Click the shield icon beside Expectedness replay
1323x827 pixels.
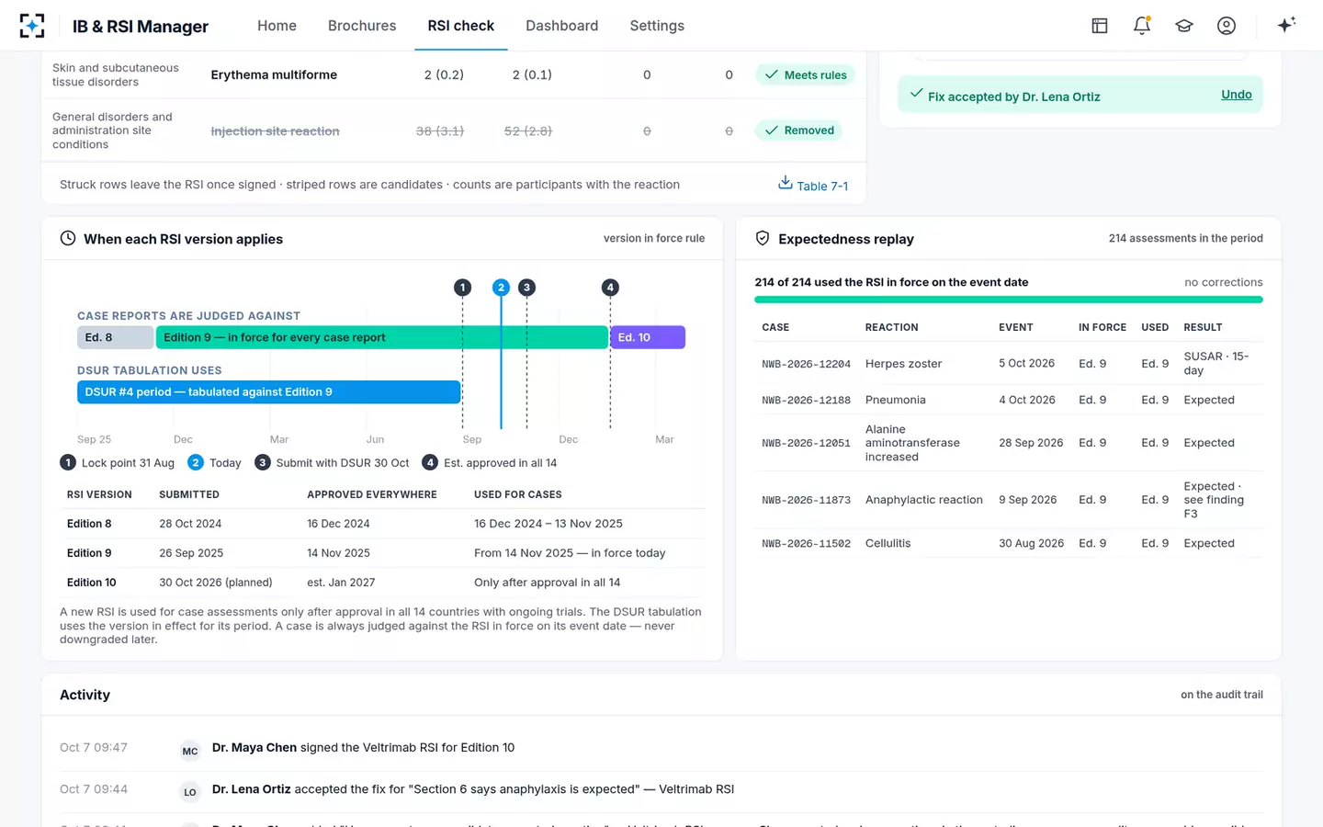coord(763,238)
